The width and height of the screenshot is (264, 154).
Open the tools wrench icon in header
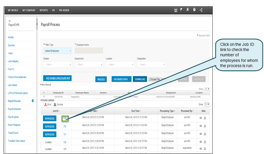[x=188, y=10]
